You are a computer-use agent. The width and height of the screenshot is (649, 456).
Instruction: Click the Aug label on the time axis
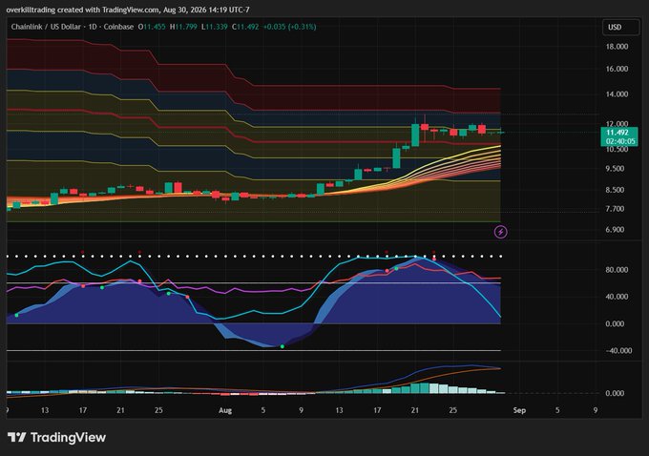224,410
